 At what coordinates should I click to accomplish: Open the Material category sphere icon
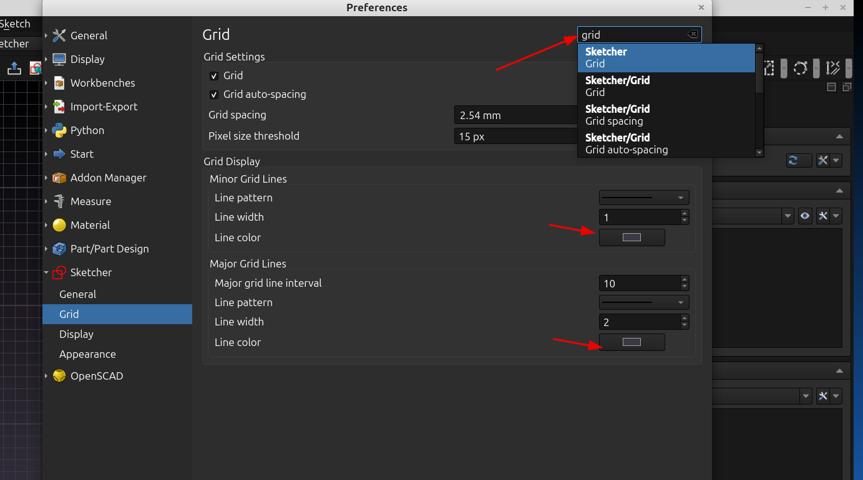tap(59, 225)
